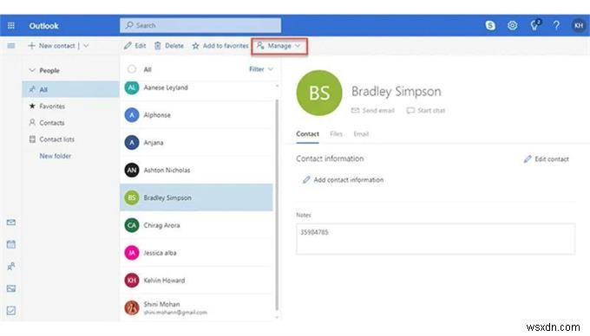Open KH account avatar menu
The width and height of the screenshot is (590, 336).
(x=579, y=25)
